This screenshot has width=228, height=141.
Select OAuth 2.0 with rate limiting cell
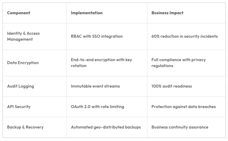click(97, 107)
